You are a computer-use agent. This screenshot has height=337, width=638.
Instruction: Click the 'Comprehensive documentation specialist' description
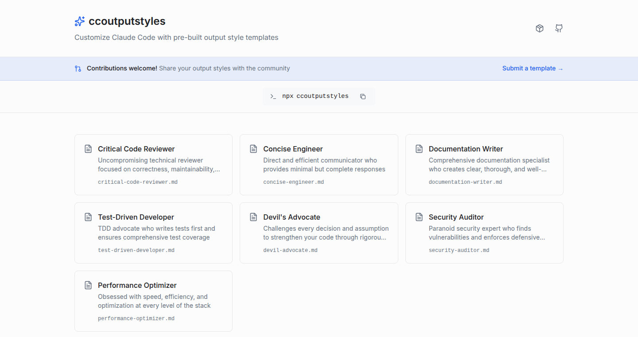pos(489,165)
